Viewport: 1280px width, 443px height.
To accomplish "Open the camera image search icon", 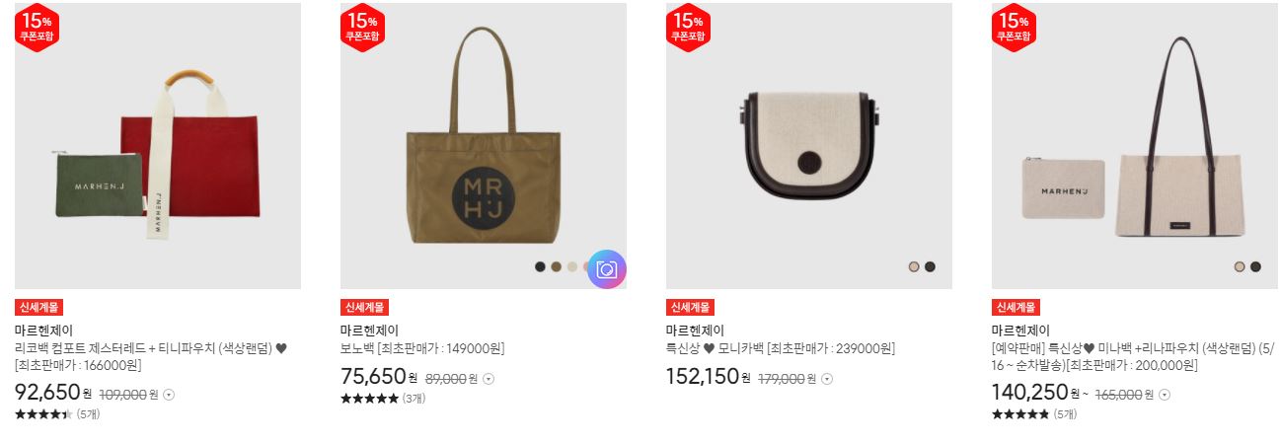I will point(606,268).
